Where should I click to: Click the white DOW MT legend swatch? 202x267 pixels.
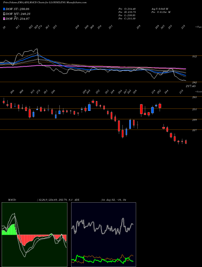pyautogui.click(x=4, y=14)
